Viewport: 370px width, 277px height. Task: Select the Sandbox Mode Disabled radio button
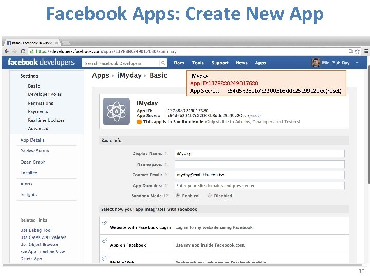[x=210, y=195]
